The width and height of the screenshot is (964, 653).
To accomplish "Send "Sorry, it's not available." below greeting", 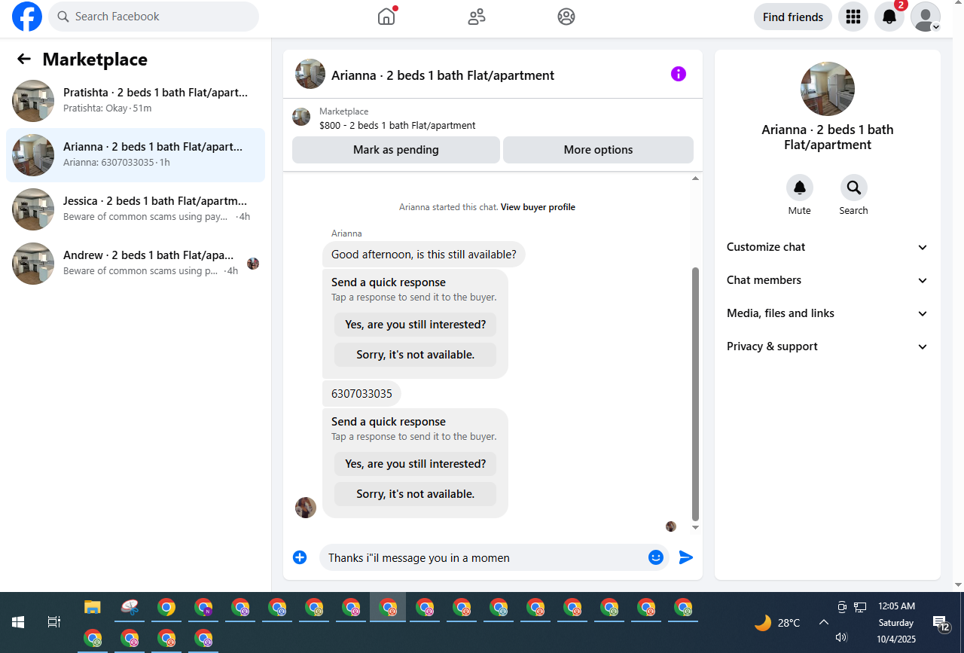I will coord(416,355).
